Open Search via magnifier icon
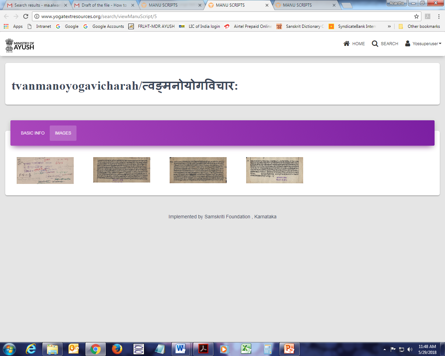 tap(375, 43)
